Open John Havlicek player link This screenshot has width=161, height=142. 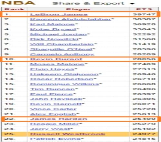click(x=56, y=99)
